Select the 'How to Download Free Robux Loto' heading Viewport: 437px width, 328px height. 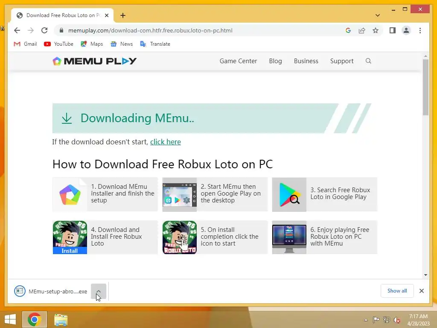[x=163, y=164]
